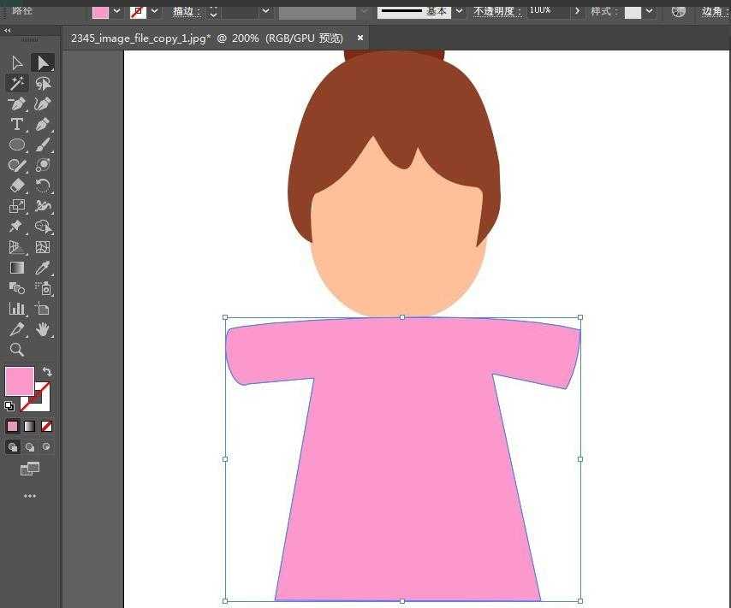Select the Eraser tool
This screenshot has width=731, height=608.
15,186
